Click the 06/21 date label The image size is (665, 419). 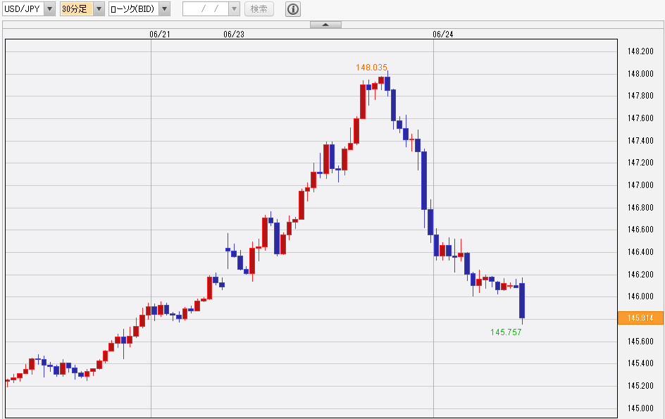click(x=159, y=35)
